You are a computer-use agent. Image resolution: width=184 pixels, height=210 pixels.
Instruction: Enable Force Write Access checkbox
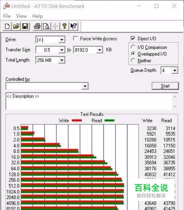(x=75, y=39)
